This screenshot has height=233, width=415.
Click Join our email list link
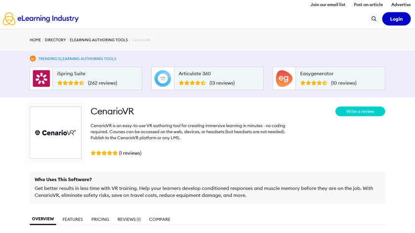click(328, 4)
